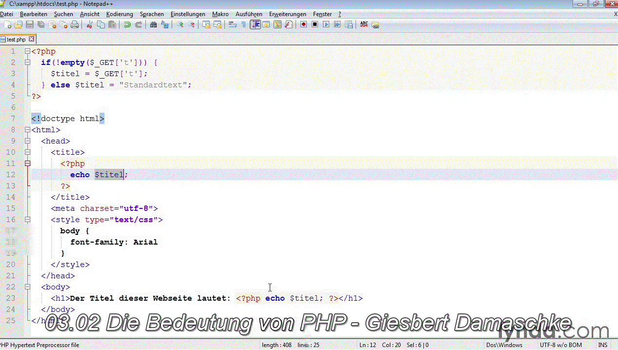
Task: Toggle the highlighted indent guide button
Action: (255, 24)
